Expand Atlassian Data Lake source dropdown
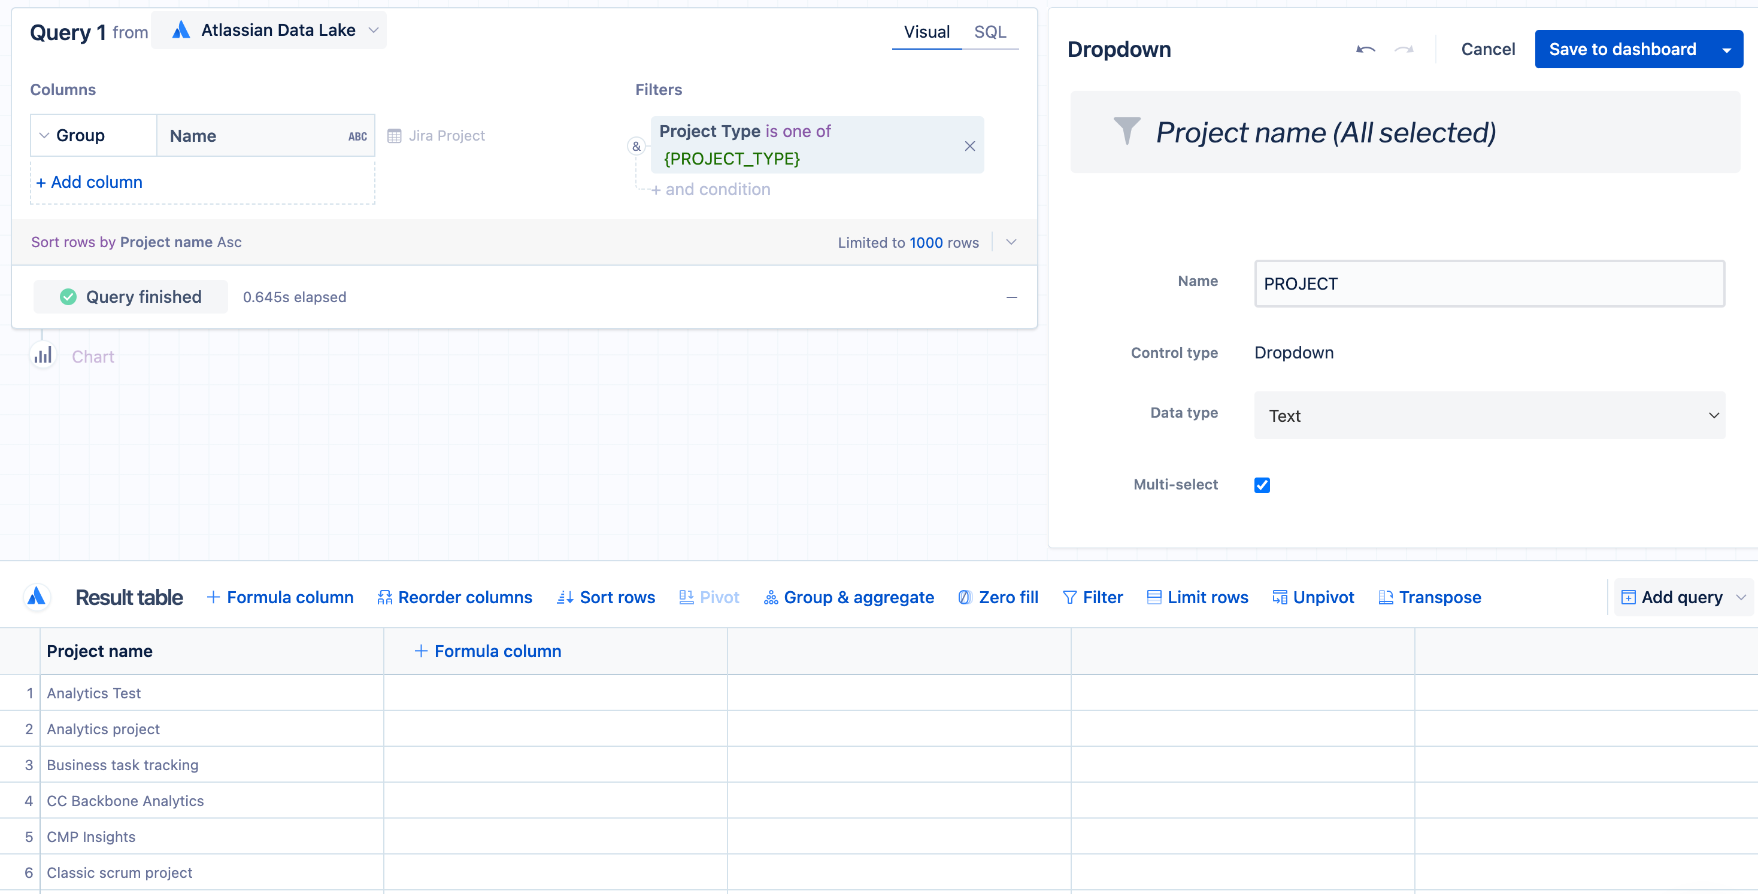This screenshot has width=1758, height=894. pyautogui.click(x=372, y=30)
